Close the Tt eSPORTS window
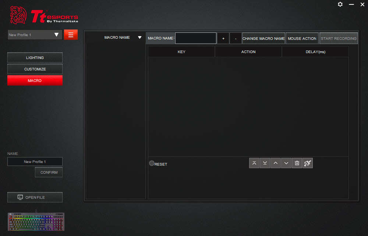The height and width of the screenshot is (236, 368). (x=362, y=4)
